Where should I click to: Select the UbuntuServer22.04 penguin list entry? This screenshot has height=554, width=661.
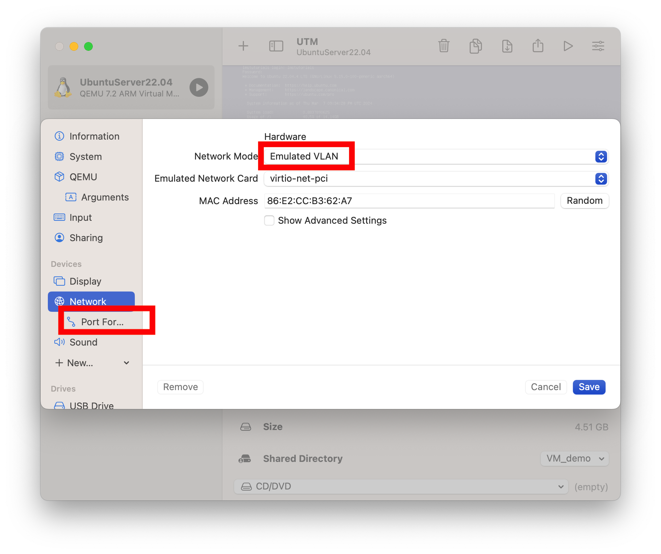click(131, 87)
